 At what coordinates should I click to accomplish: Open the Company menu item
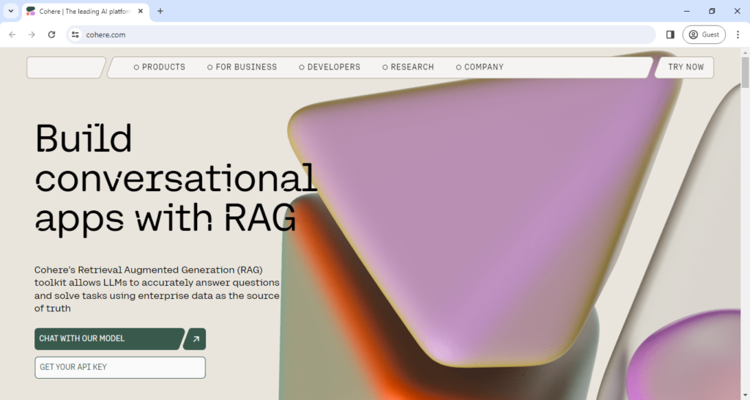coord(480,67)
